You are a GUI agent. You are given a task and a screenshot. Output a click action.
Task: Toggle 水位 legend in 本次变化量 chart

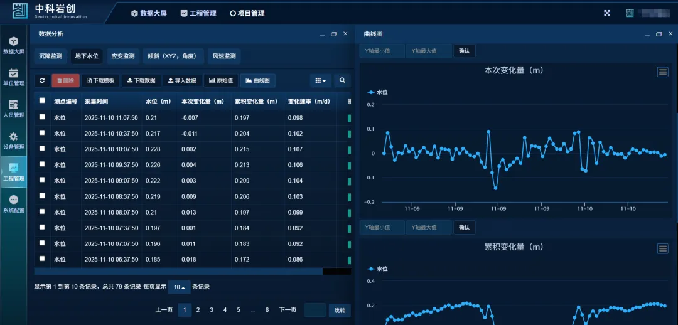click(x=377, y=92)
